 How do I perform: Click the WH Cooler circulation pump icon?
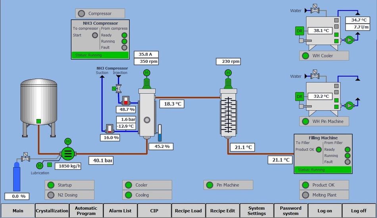click(349, 40)
